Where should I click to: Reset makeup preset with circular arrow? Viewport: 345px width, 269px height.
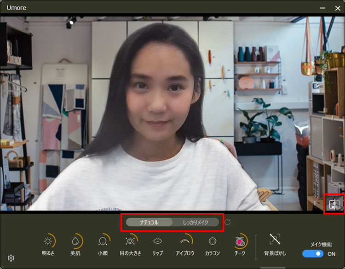point(227,222)
